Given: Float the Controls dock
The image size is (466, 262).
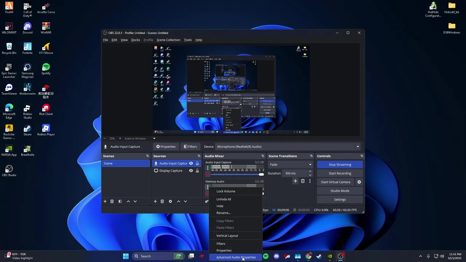Looking at the screenshot, I should [x=362, y=156].
